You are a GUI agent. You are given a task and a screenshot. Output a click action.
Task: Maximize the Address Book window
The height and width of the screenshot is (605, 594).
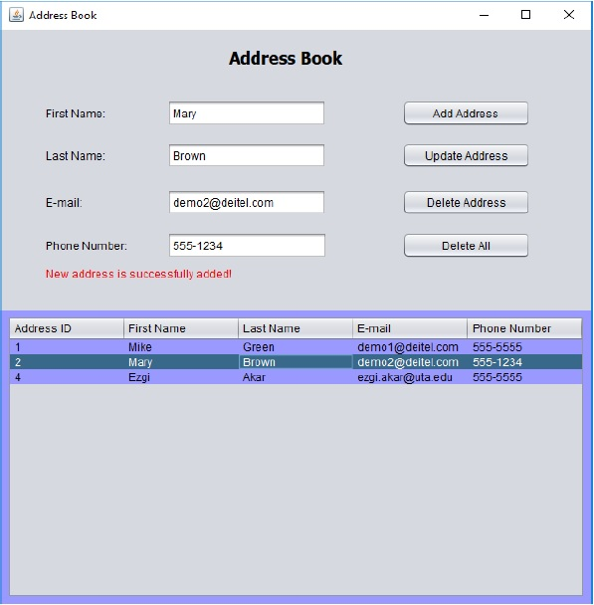tap(525, 15)
